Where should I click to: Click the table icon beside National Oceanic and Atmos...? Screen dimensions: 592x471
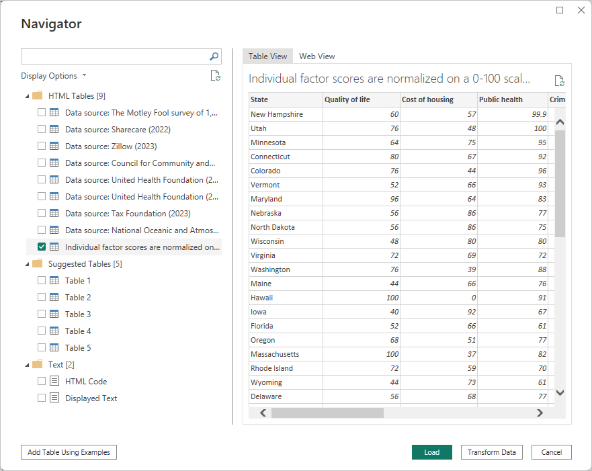point(54,230)
